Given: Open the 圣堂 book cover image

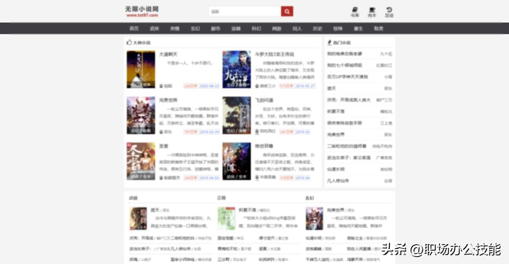Looking at the screenshot, I should (141, 161).
